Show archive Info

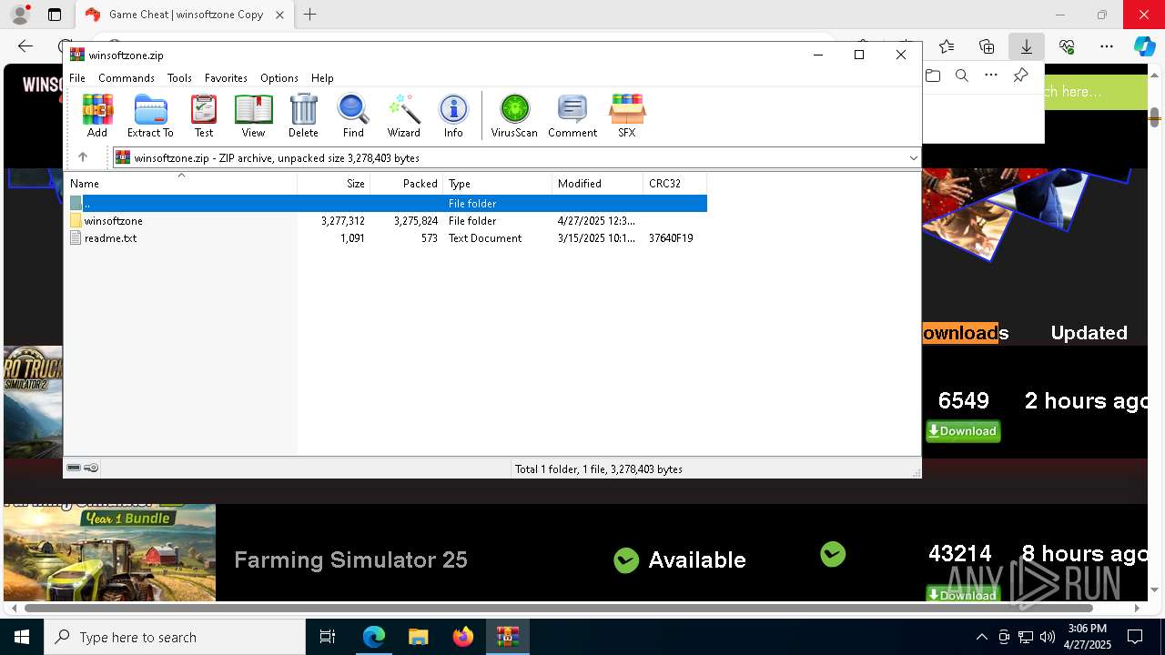click(453, 116)
